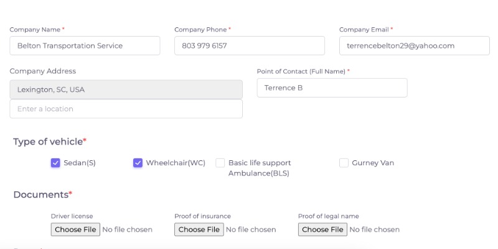Uncheck the Wheelchair(WC) checkbox
498x249 pixels.
tap(138, 163)
